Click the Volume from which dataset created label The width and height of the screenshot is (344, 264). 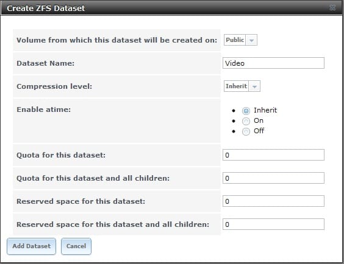[x=116, y=40]
